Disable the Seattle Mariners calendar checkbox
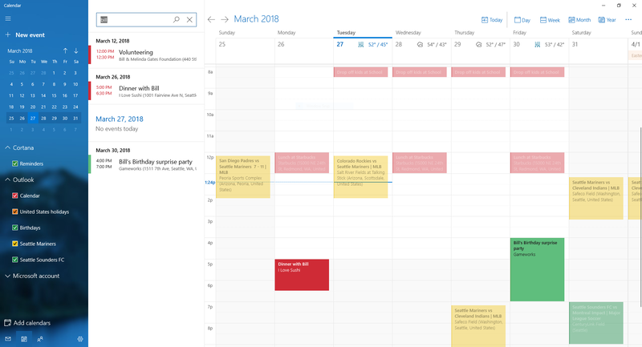This screenshot has height=347, width=642. (15, 244)
